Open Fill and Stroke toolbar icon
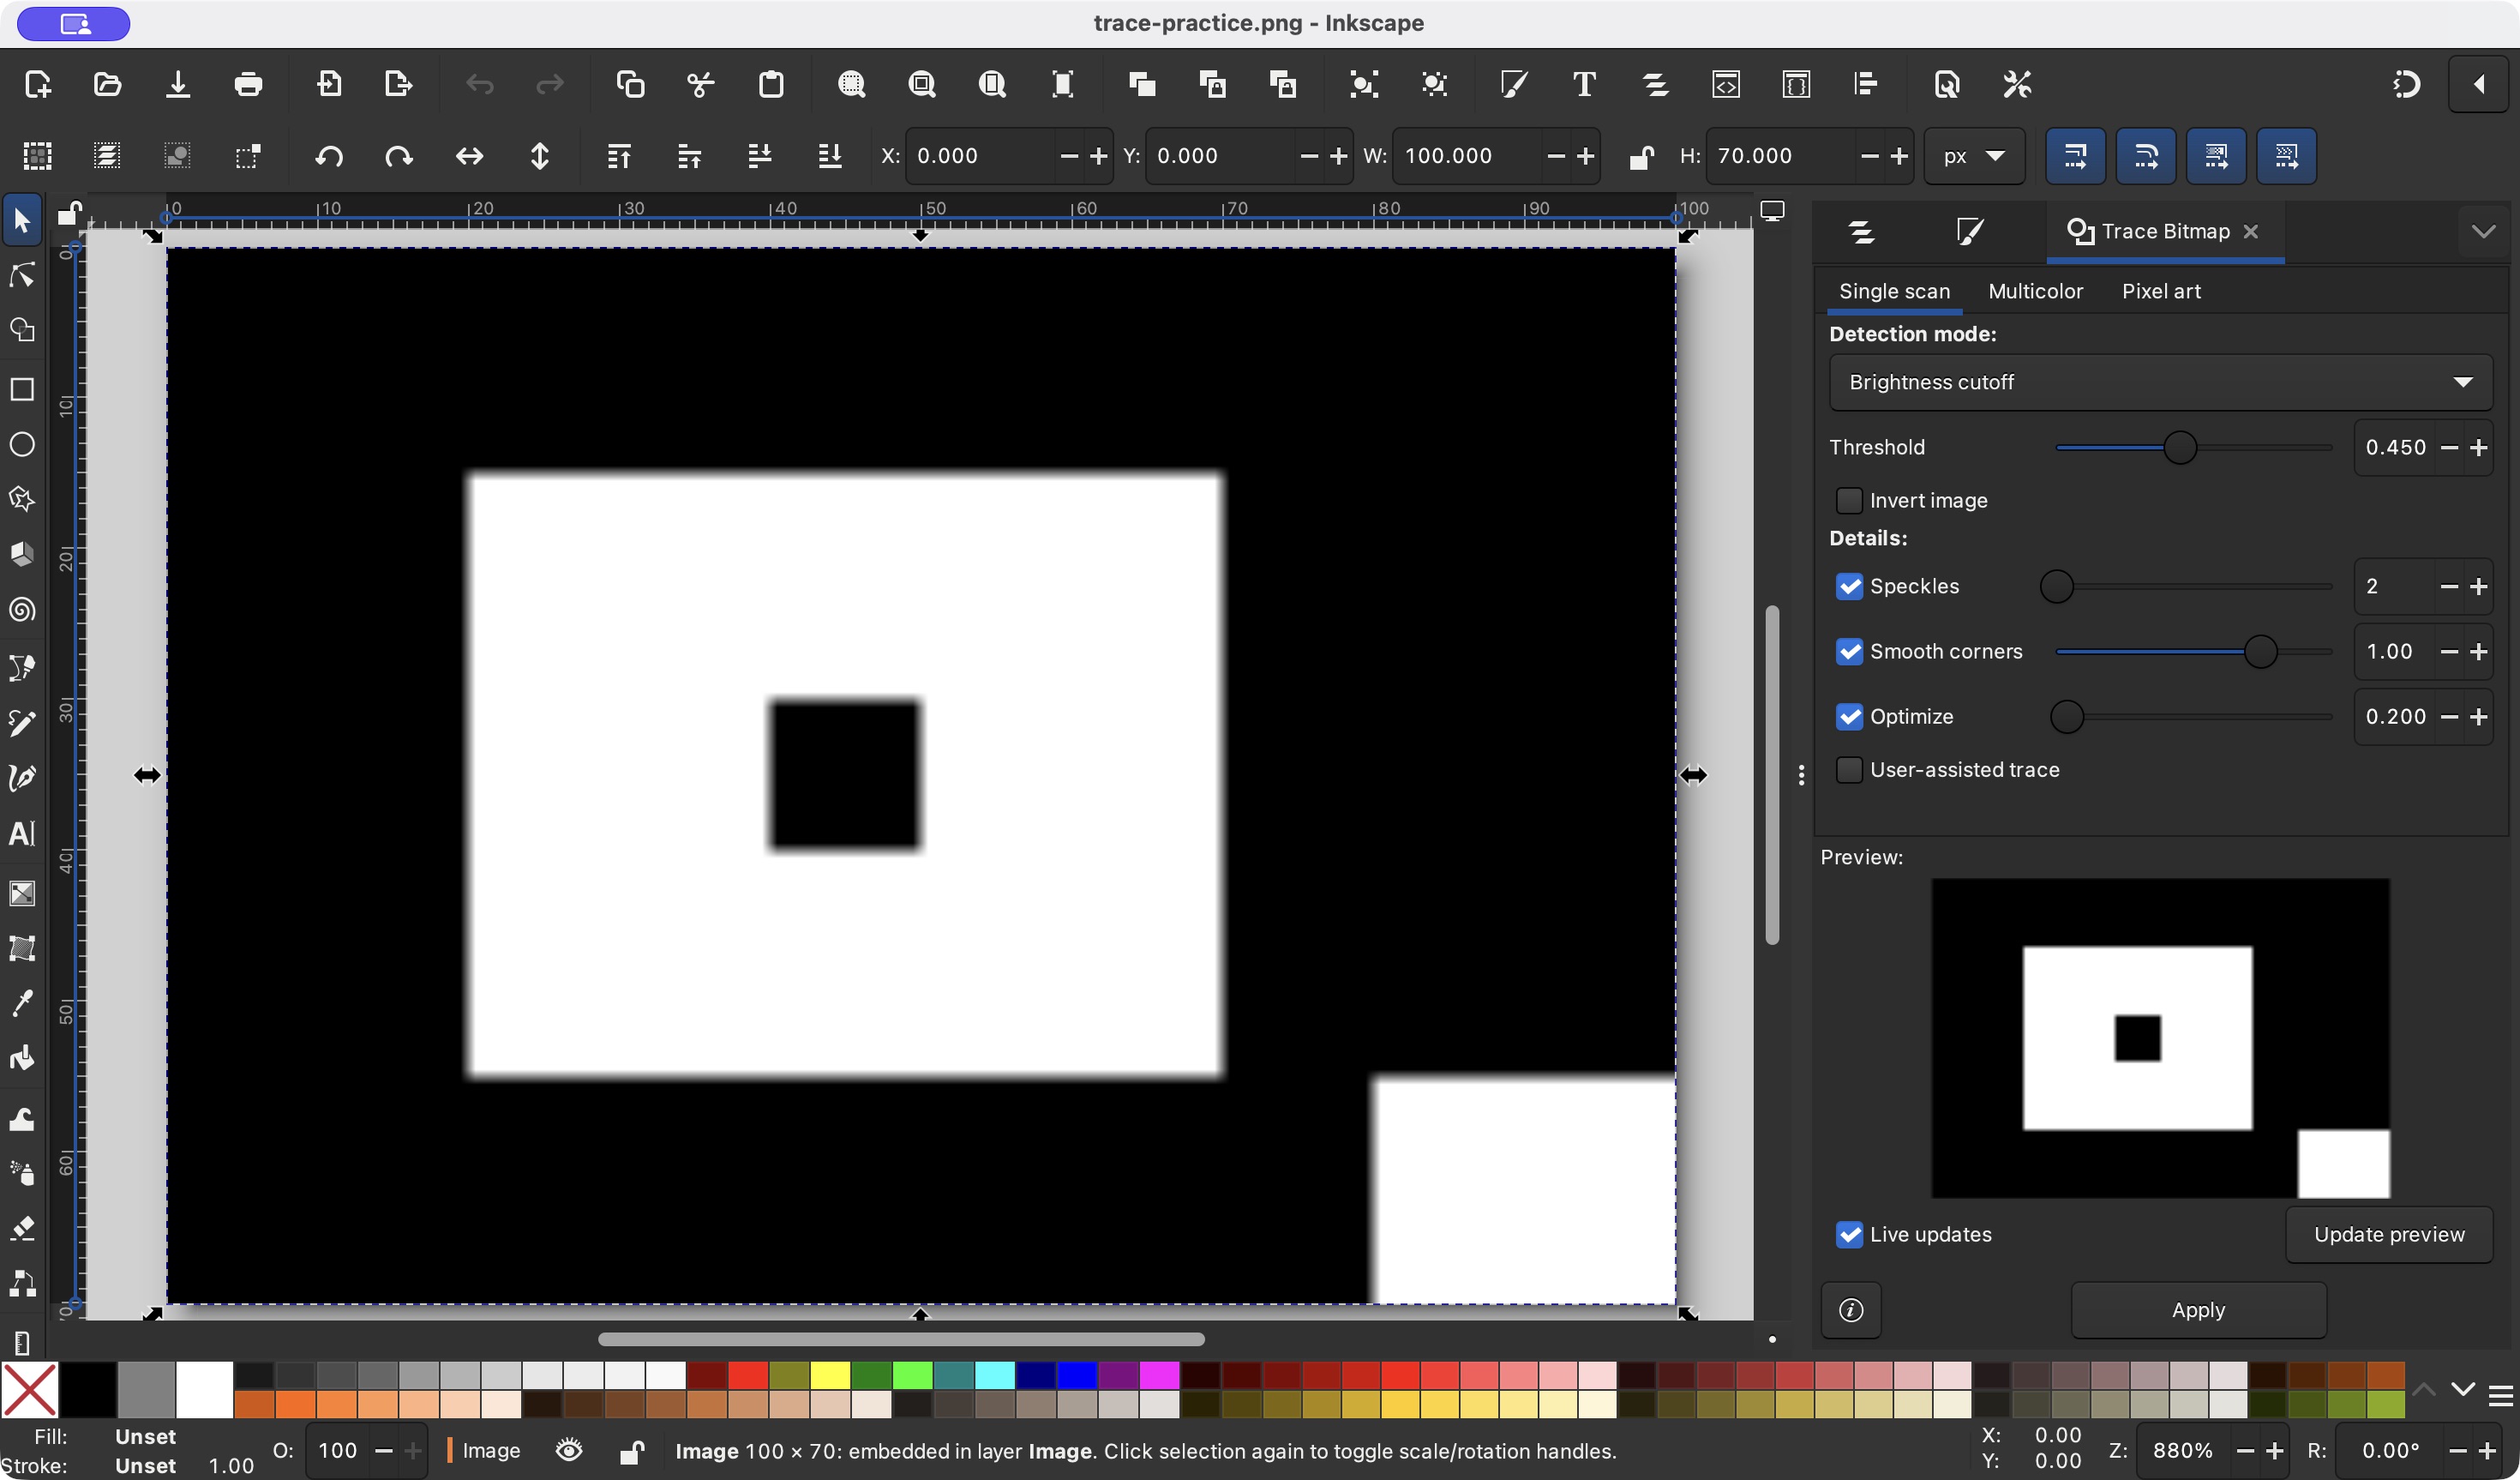The height and width of the screenshot is (1480, 2520). [x=1514, y=84]
